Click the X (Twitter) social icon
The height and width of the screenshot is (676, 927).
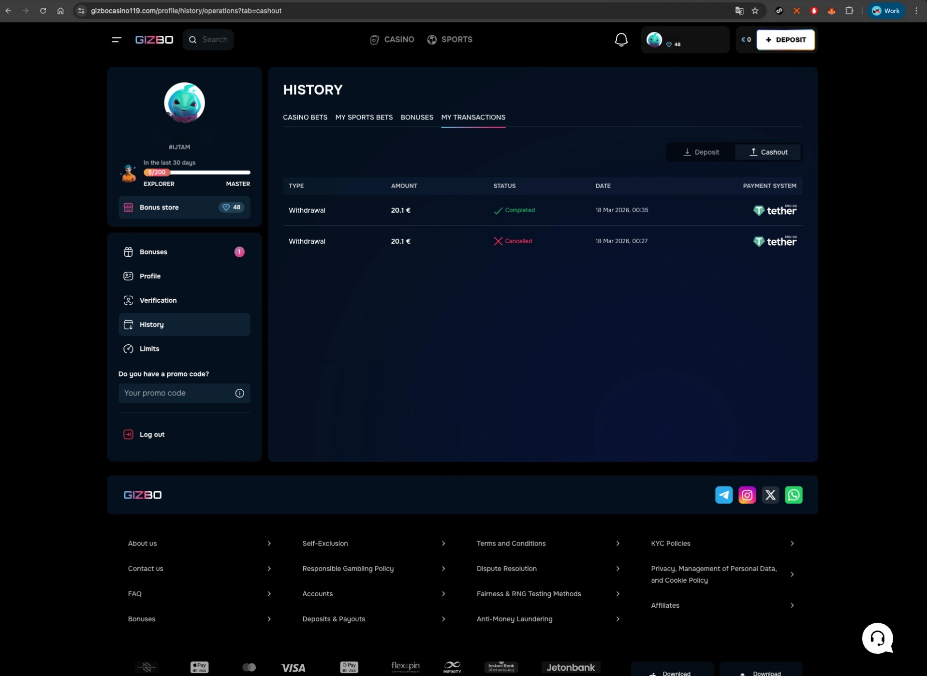[770, 495]
